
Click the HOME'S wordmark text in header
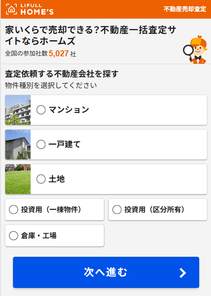click(x=37, y=12)
